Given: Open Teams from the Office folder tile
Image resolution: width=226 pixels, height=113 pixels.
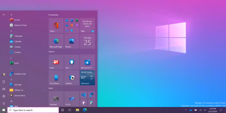Looking at the screenshot, I should pos(67,31).
